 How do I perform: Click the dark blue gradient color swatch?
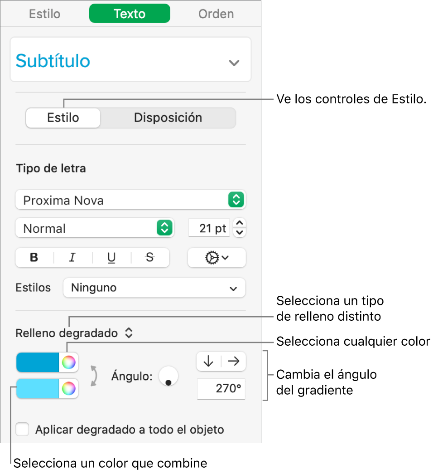[38, 362]
